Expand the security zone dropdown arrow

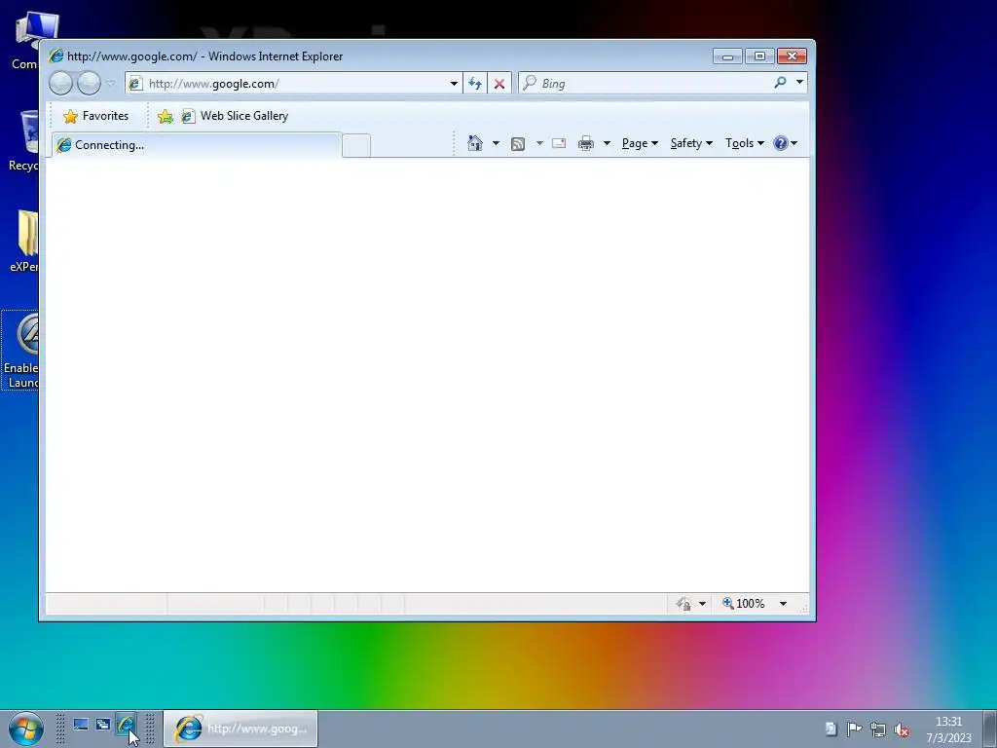pyautogui.click(x=702, y=604)
